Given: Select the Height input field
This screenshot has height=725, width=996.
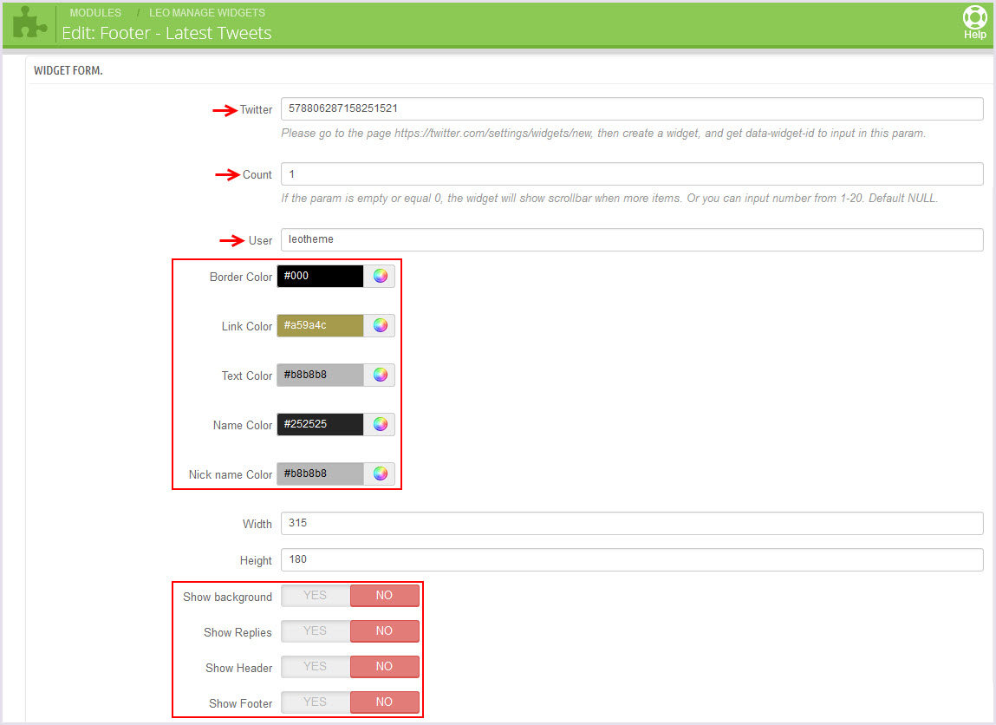Looking at the screenshot, I should coord(631,560).
